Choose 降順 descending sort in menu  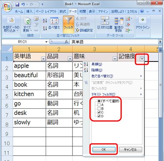tap(97, 70)
